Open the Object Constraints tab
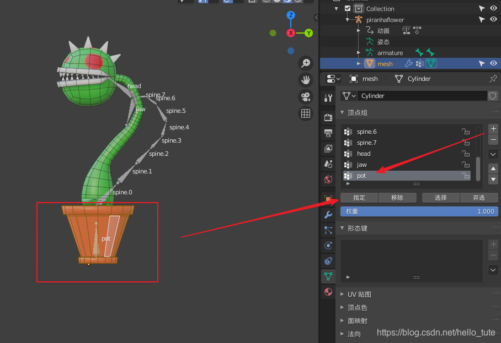The image size is (501, 343). coord(328,261)
